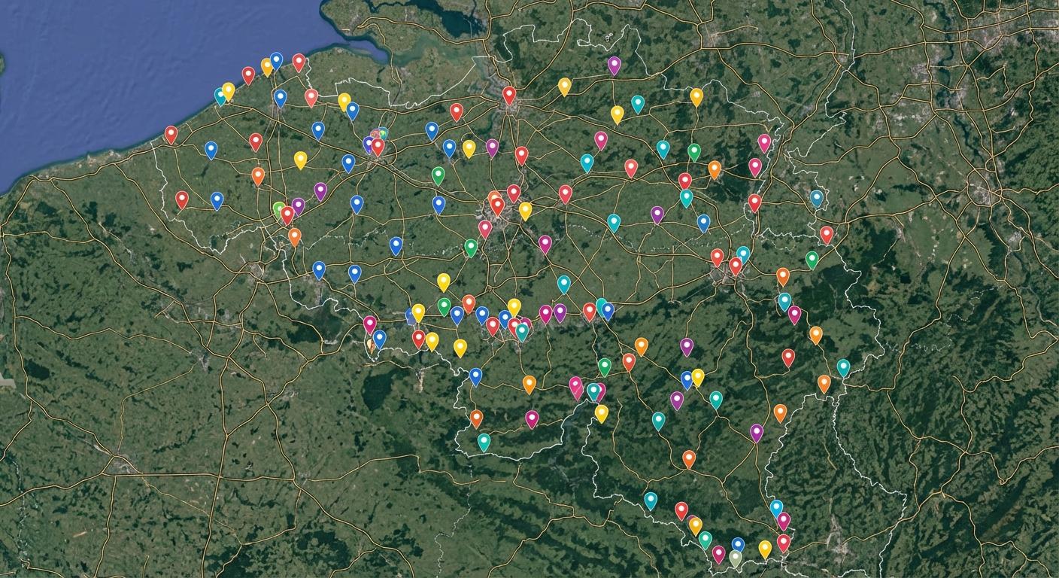Select the easternmost green pin
This screenshot has width=1059, height=578.
pyautogui.click(x=812, y=259)
